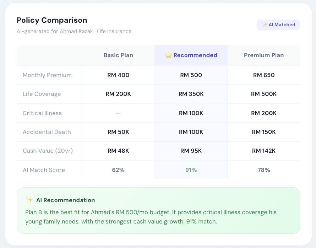This screenshot has width=316, height=248.
Task: Click the 91% AI Match Score value
Action: 191,170
